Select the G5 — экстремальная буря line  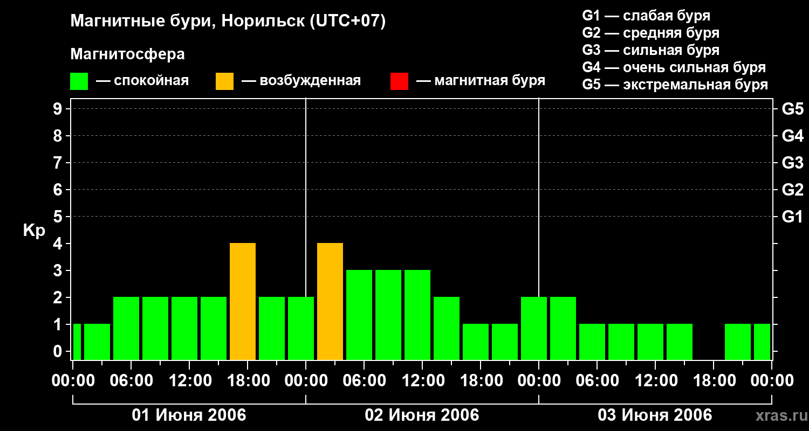[675, 85]
